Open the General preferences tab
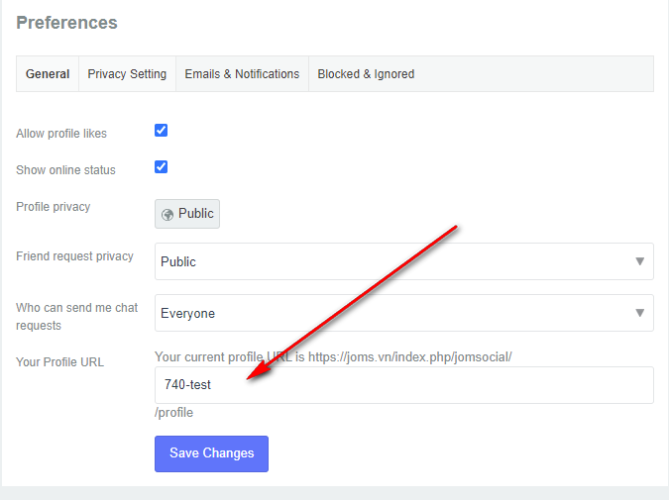669x500 pixels. 48,74
